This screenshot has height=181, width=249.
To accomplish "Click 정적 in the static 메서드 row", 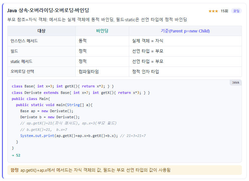I will click(102, 61).
